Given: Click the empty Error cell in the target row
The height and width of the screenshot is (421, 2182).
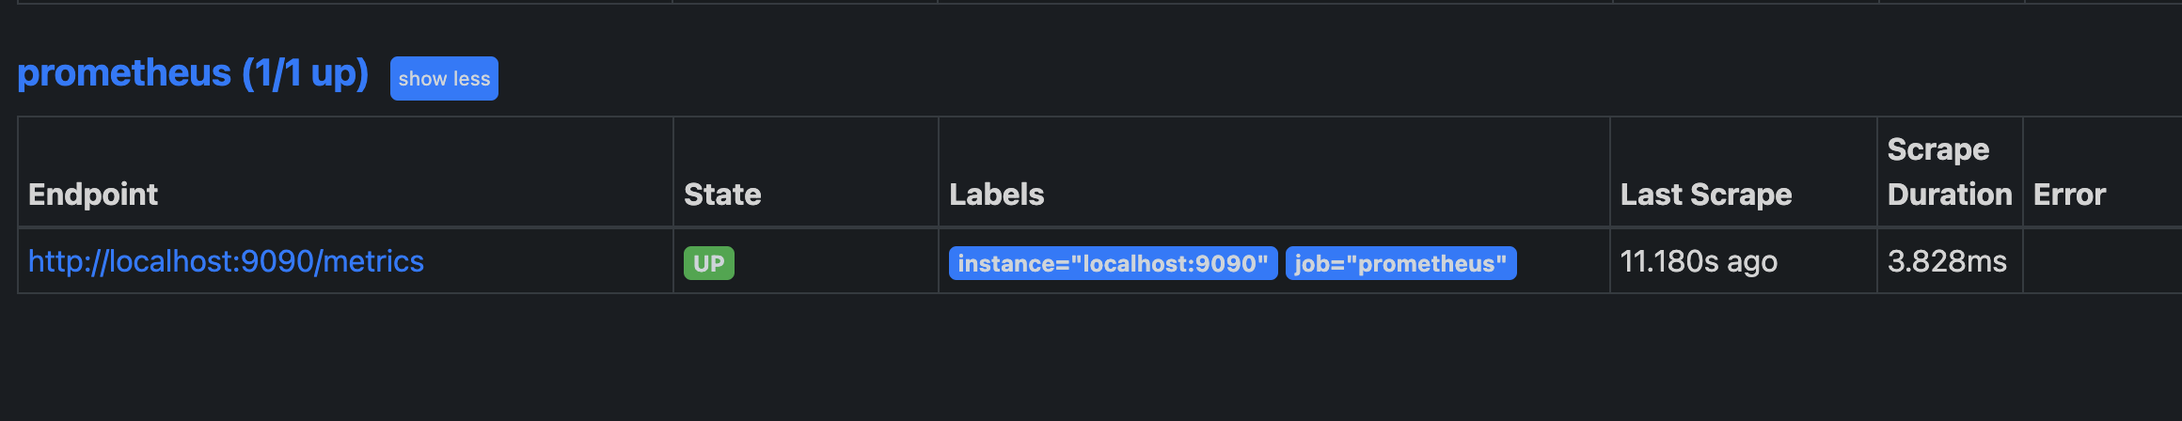Looking at the screenshot, I should point(2102,261).
